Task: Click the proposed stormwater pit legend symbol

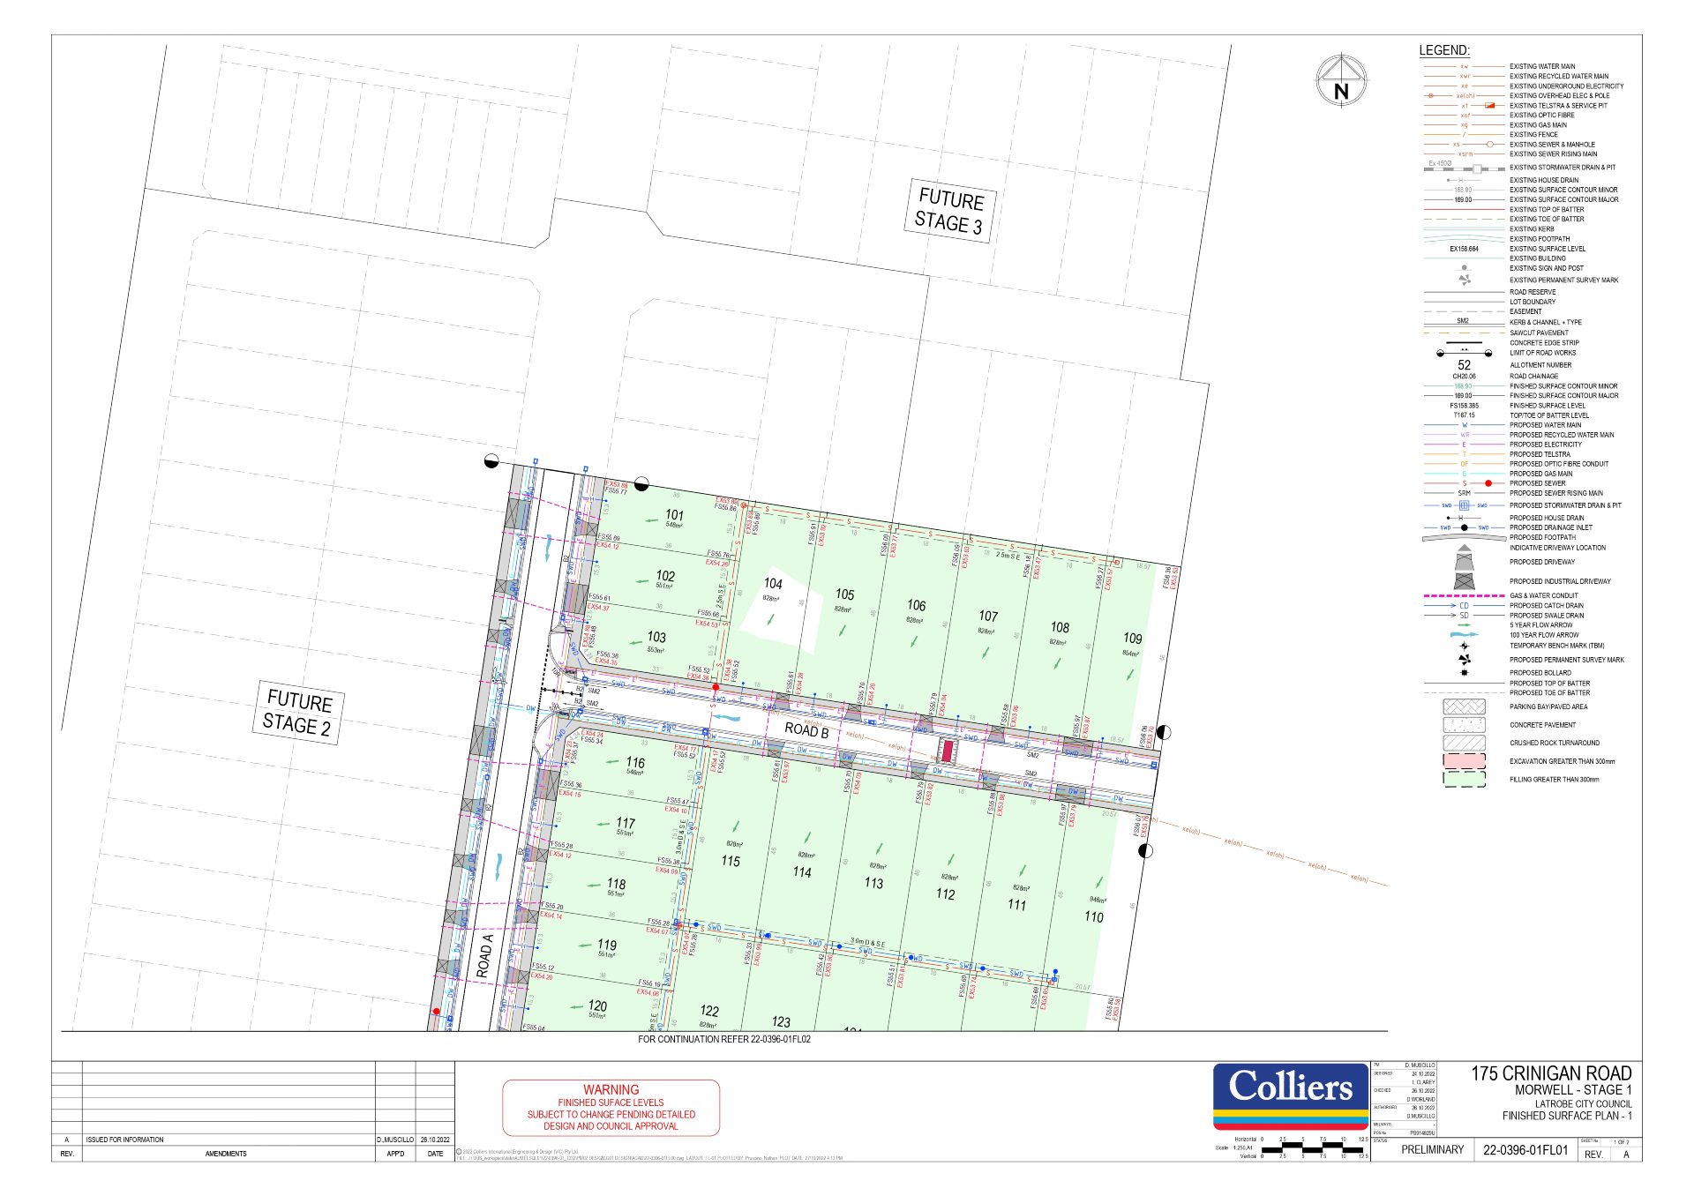Action: (1464, 505)
